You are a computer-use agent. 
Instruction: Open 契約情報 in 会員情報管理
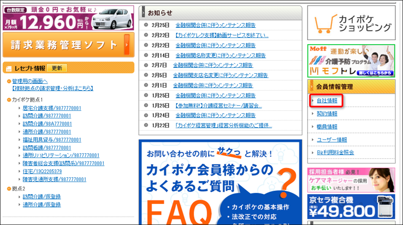click(327, 113)
